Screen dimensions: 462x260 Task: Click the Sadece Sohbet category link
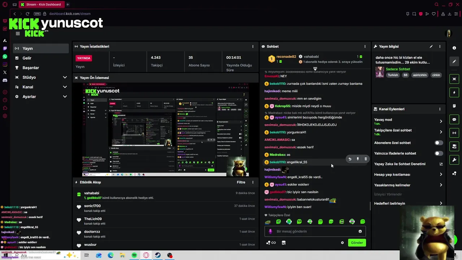398,69
